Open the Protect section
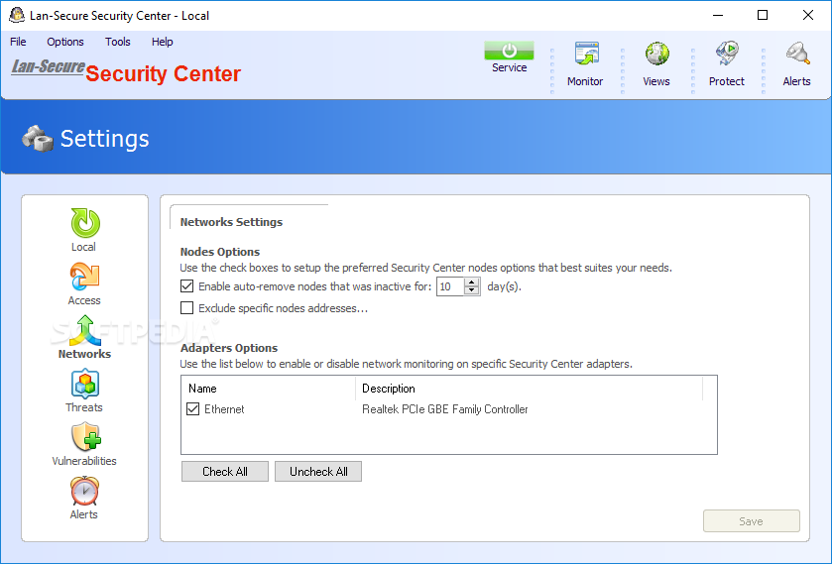This screenshot has width=832, height=564. [727, 64]
